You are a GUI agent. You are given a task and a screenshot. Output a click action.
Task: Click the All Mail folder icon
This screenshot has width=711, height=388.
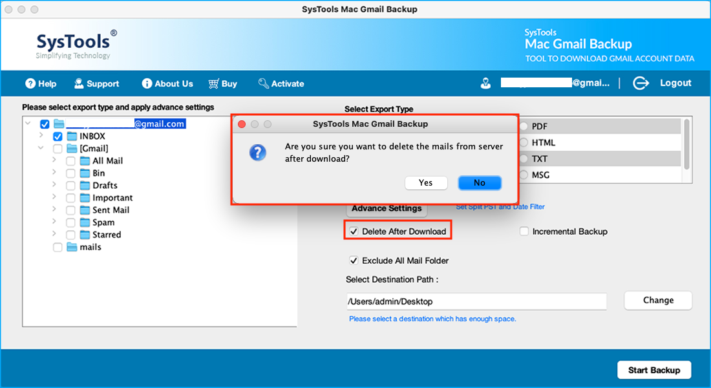point(85,160)
